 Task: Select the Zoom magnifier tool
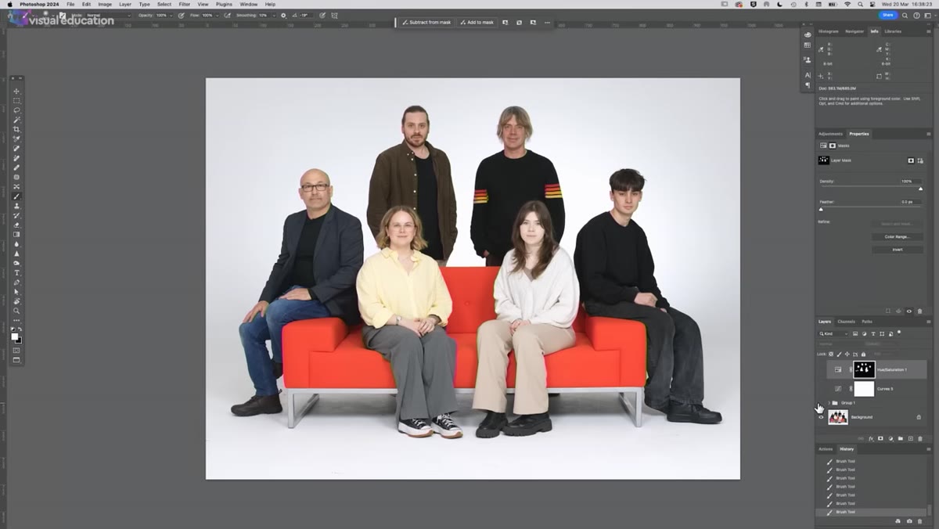(16, 311)
